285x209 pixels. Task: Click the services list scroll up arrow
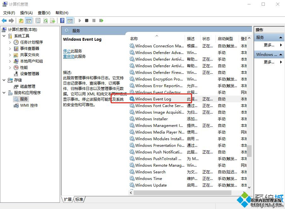pos(249,38)
